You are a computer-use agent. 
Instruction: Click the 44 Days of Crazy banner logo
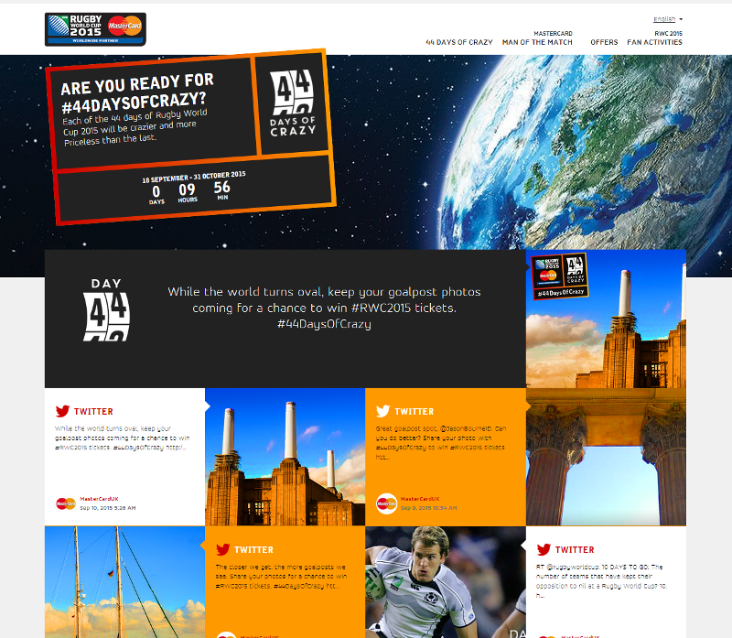click(x=292, y=103)
